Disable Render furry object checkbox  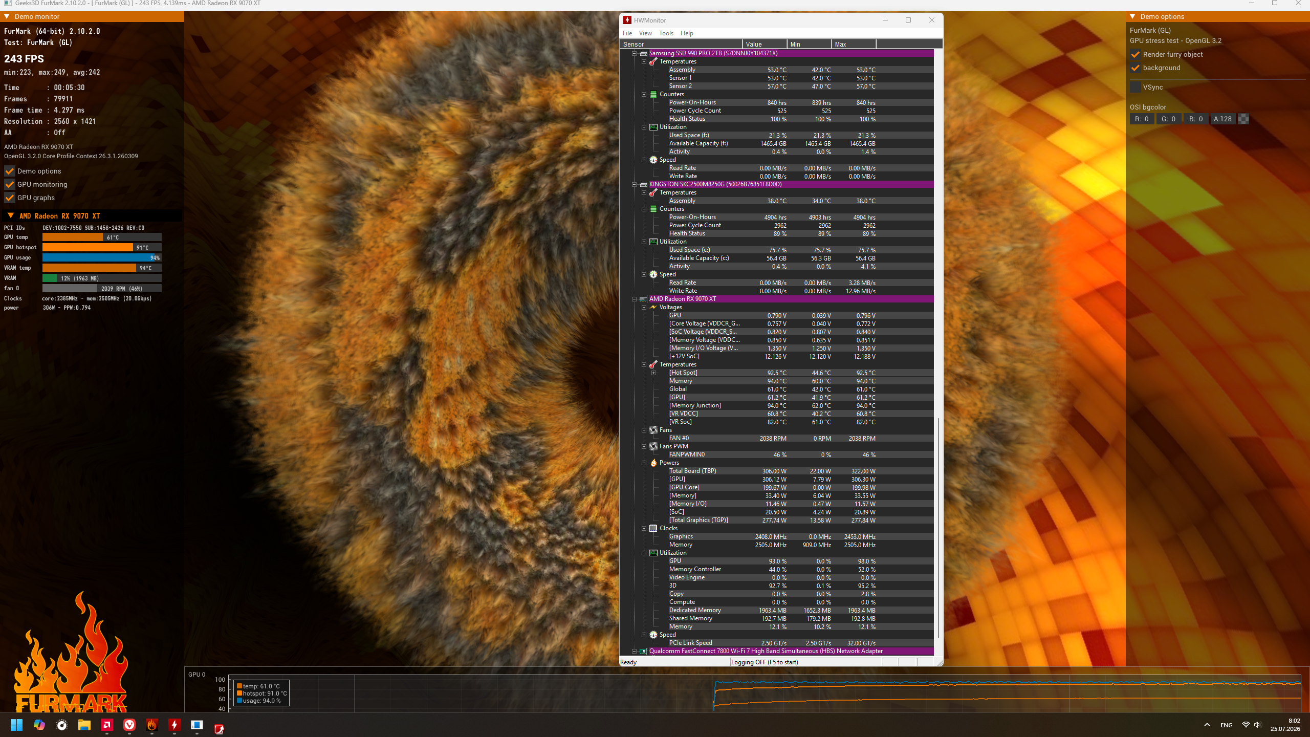coord(1136,54)
